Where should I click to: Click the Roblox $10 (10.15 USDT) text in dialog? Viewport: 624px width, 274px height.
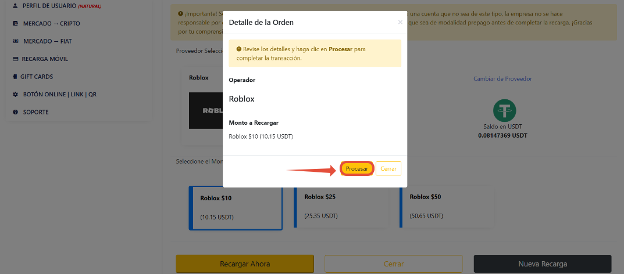pos(261,136)
